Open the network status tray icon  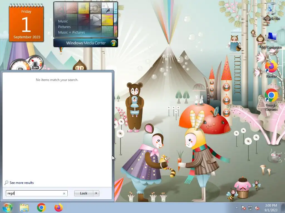coord(250,208)
